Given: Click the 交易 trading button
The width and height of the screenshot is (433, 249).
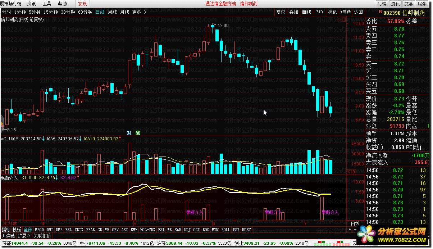Looking at the screenshot, I should click(408, 4).
